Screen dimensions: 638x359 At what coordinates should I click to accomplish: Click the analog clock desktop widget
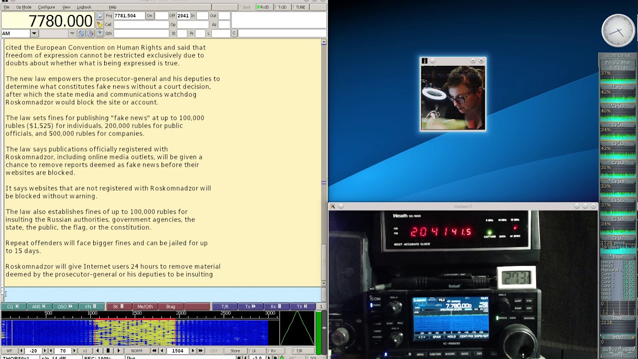tap(618, 30)
